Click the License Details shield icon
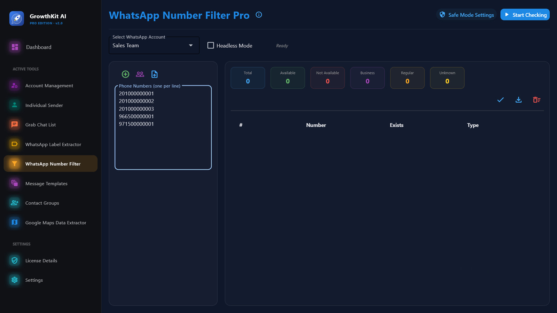 point(15,260)
